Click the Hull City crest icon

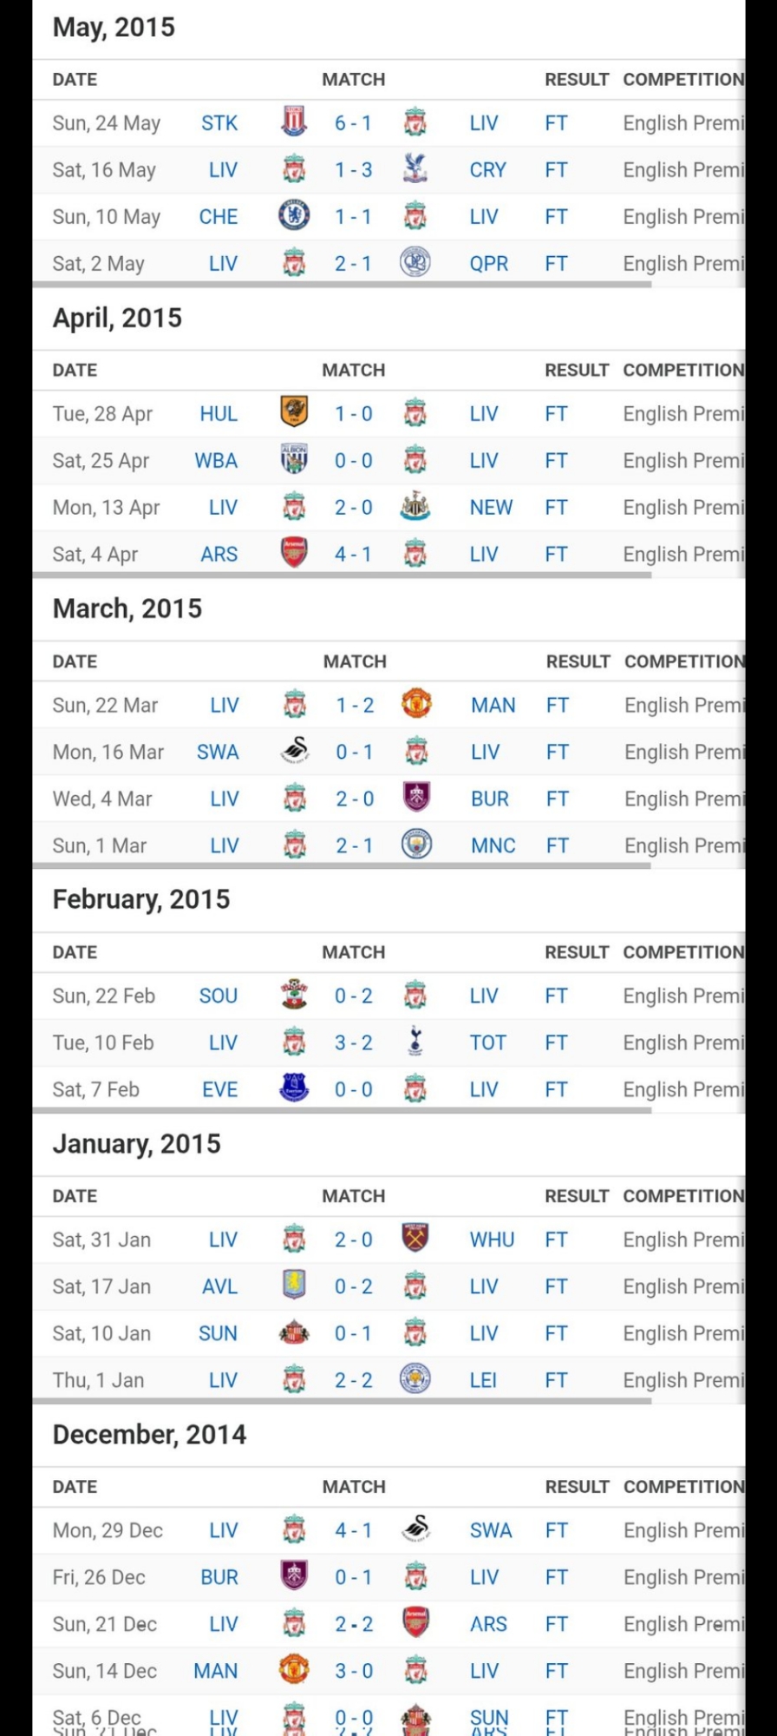(x=294, y=412)
